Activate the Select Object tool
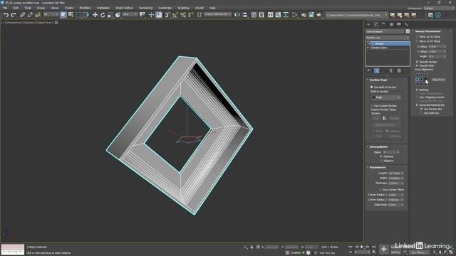The height and width of the screenshot is (256, 456). 63,15
